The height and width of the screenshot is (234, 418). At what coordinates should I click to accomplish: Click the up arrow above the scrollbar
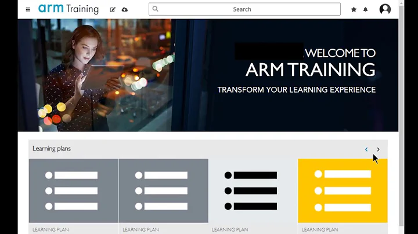[401, 3]
